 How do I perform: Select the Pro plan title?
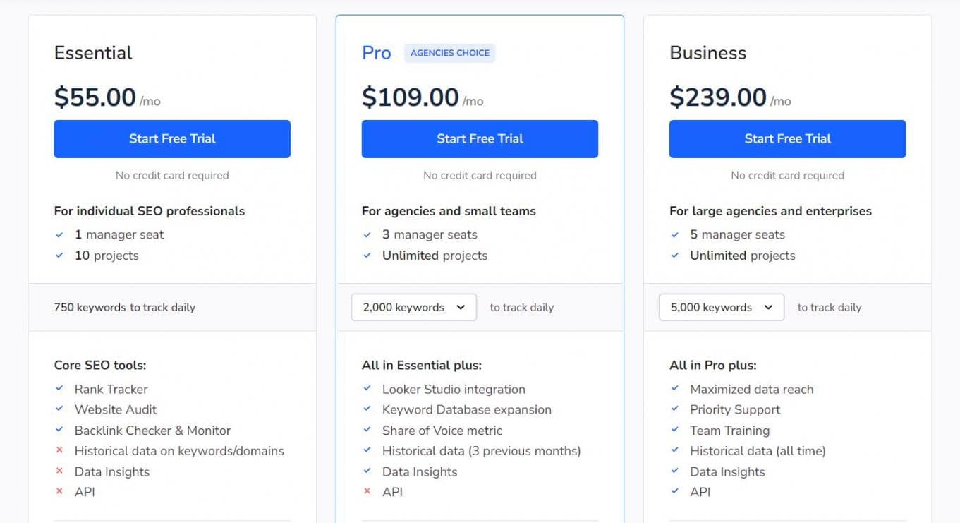click(x=377, y=53)
